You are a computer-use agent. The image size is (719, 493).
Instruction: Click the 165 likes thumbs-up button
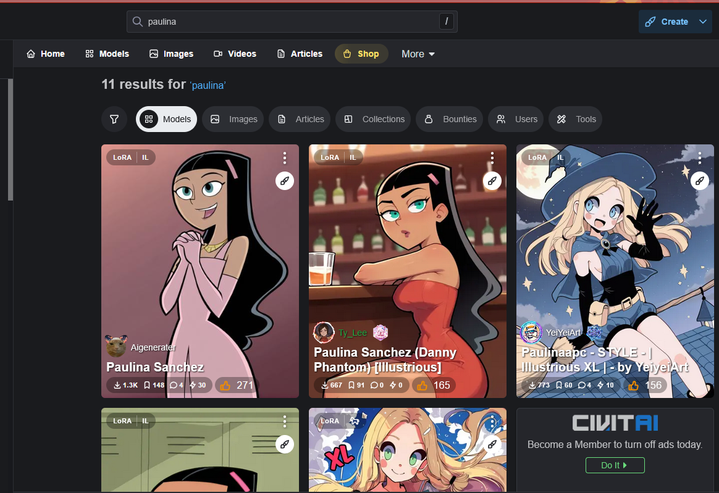pyautogui.click(x=434, y=385)
